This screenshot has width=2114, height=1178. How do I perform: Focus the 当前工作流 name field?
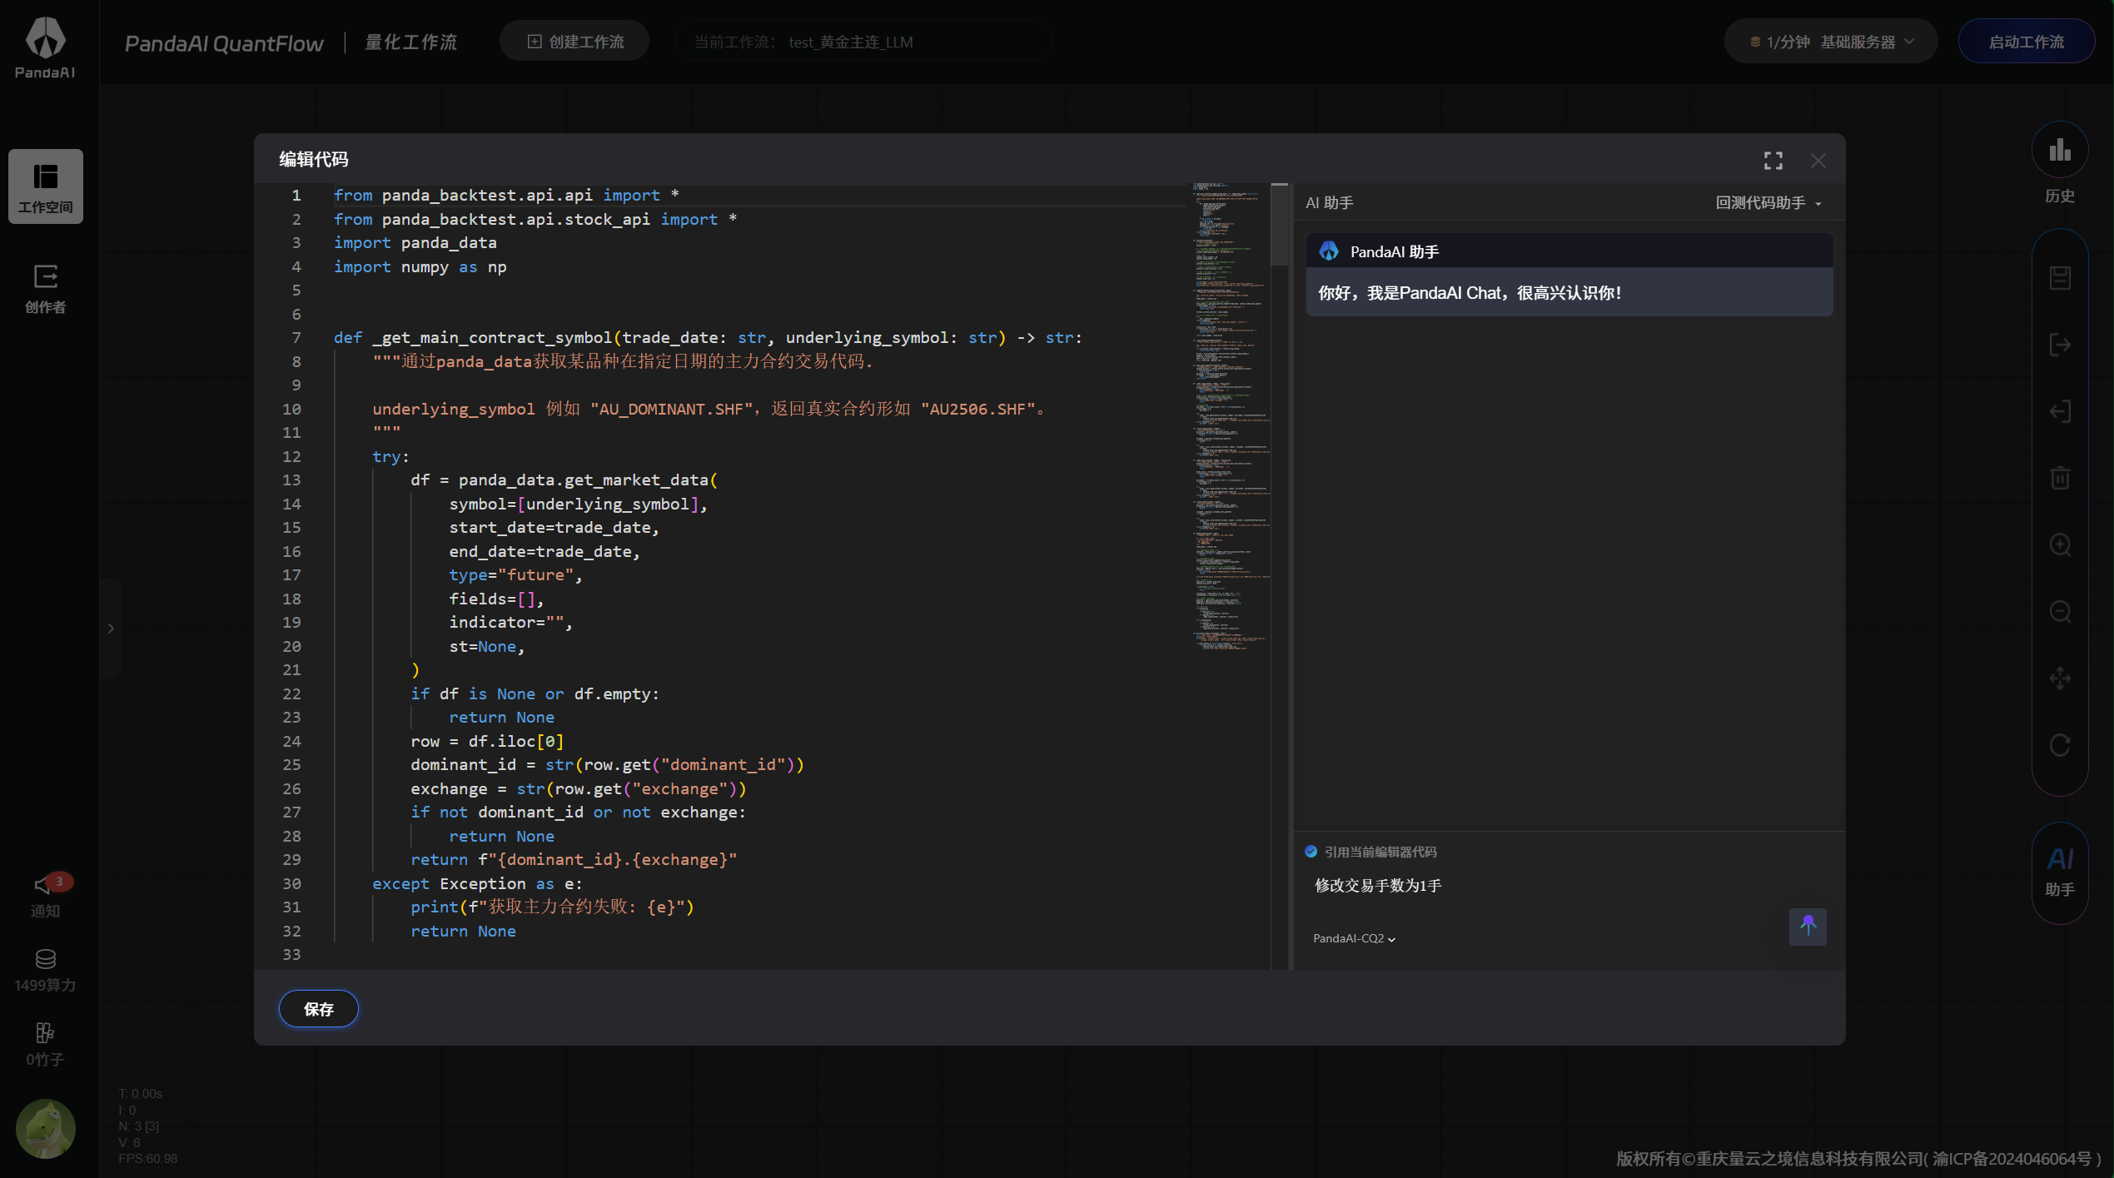tap(863, 42)
